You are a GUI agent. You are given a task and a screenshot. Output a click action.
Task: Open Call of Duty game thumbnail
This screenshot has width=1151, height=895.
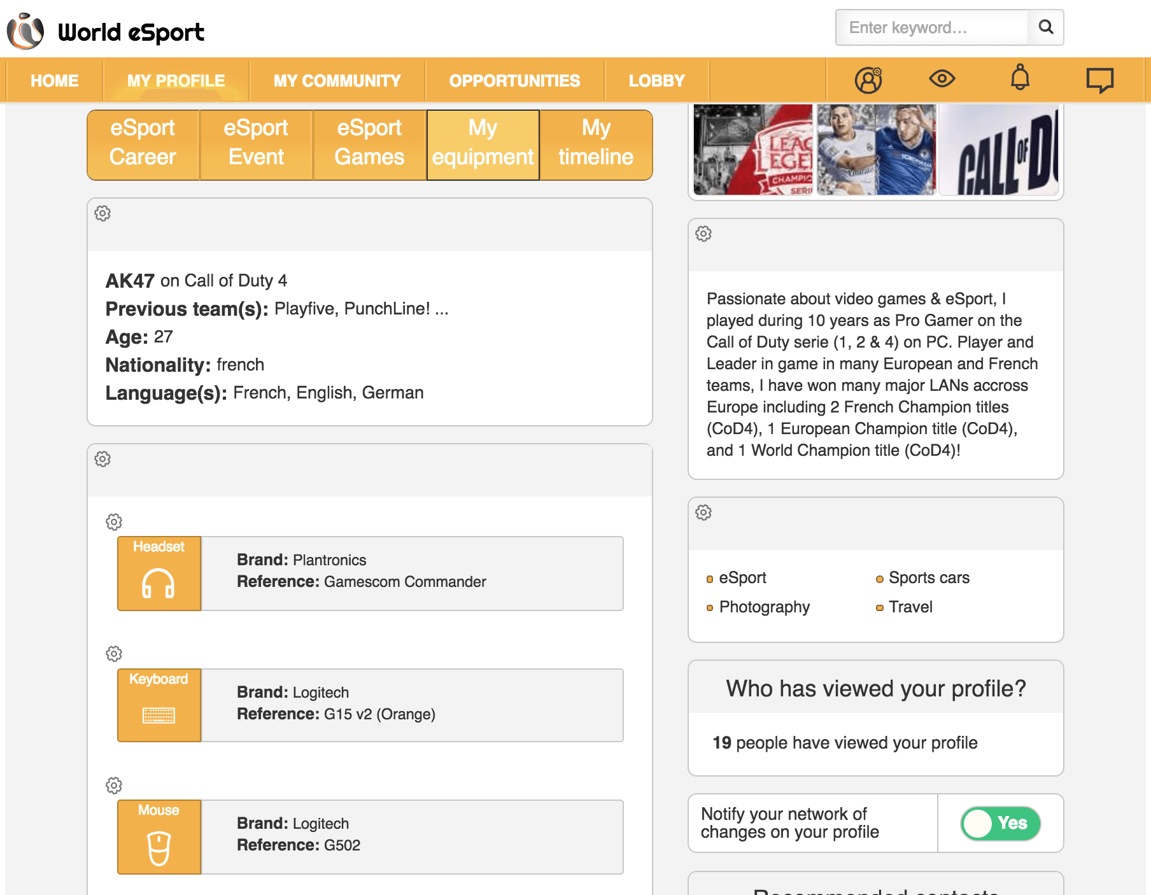pos(999,150)
